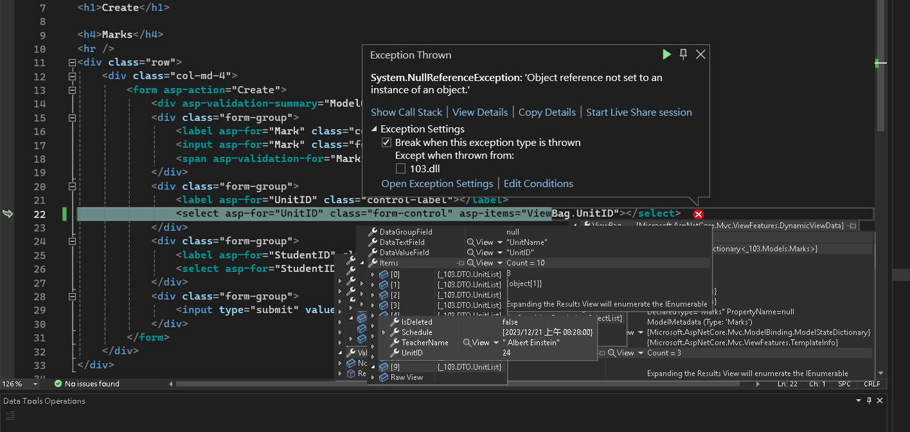Open the View Details link
Viewport: 910px width, 432px height.
pos(480,113)
